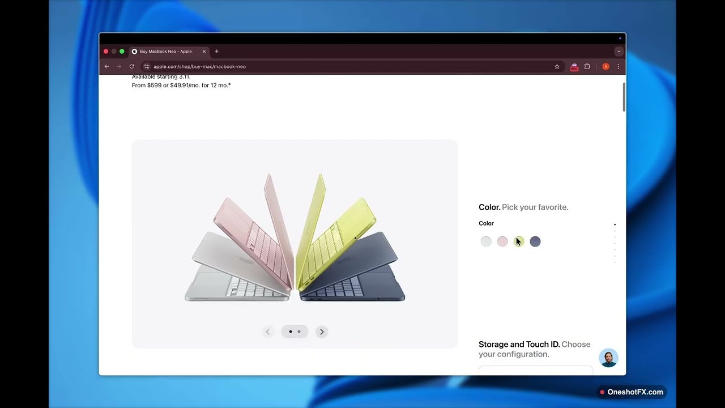
Task: Open Chrome's three-dot menu
Action: point(618,66)
